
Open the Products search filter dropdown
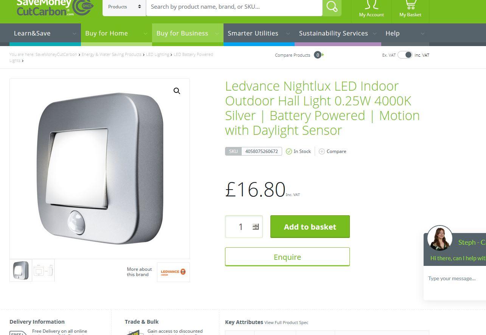[124, 7]
